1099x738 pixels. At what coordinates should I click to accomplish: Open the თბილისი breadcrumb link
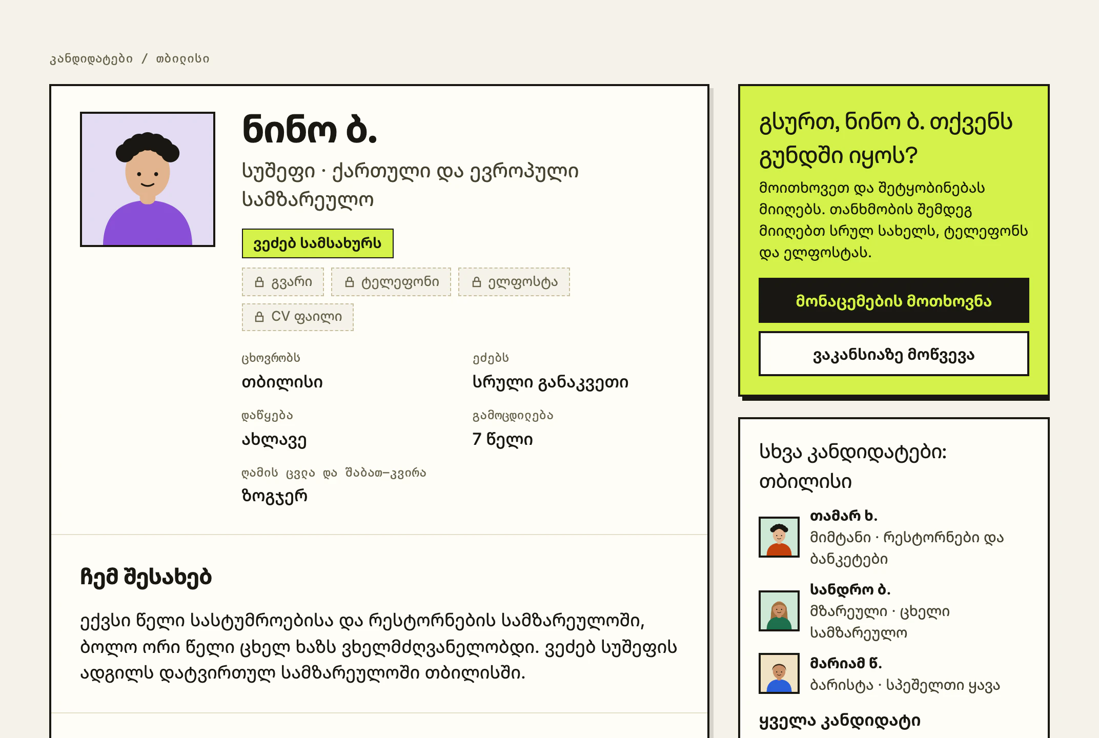[182, 59]
